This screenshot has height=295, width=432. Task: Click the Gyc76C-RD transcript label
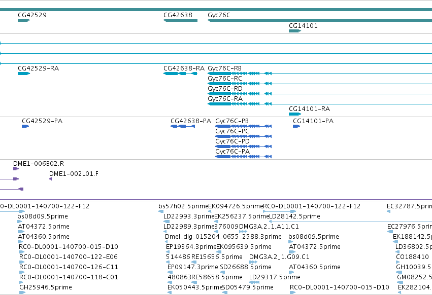click(x=225, y=89)
